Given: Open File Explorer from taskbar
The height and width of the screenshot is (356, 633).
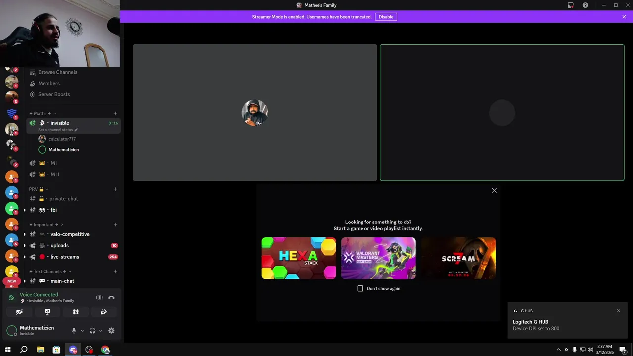Looking at the screenshot, I should (41, 350).
